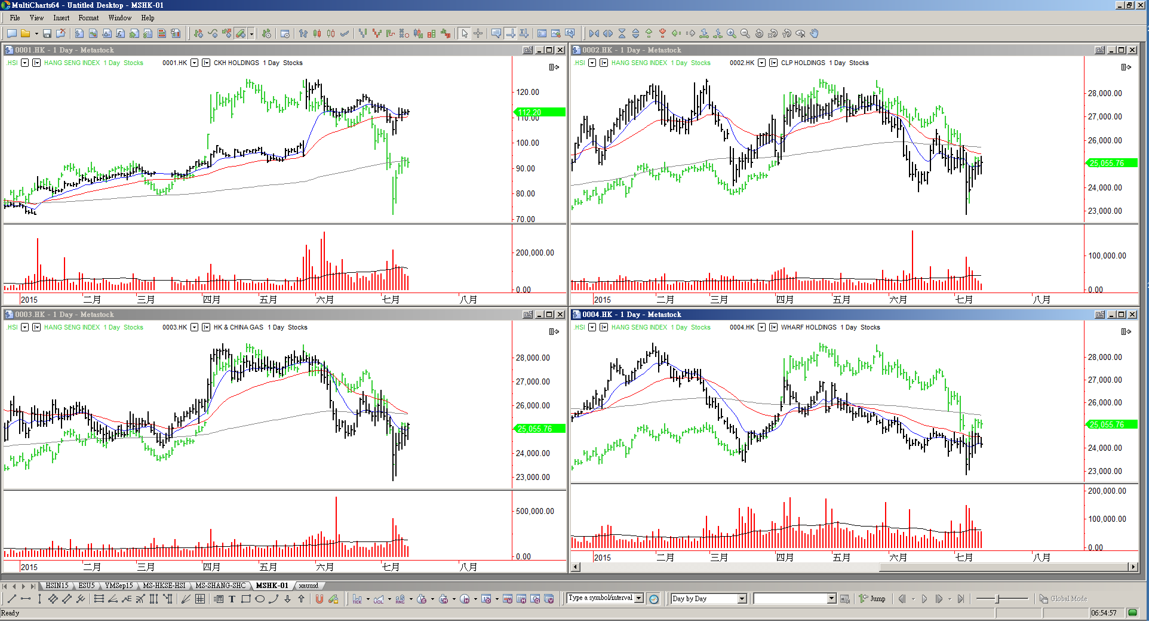
Task: Expand the 0001.HK symbol dropdown arrow
Action: click(194, 63)
